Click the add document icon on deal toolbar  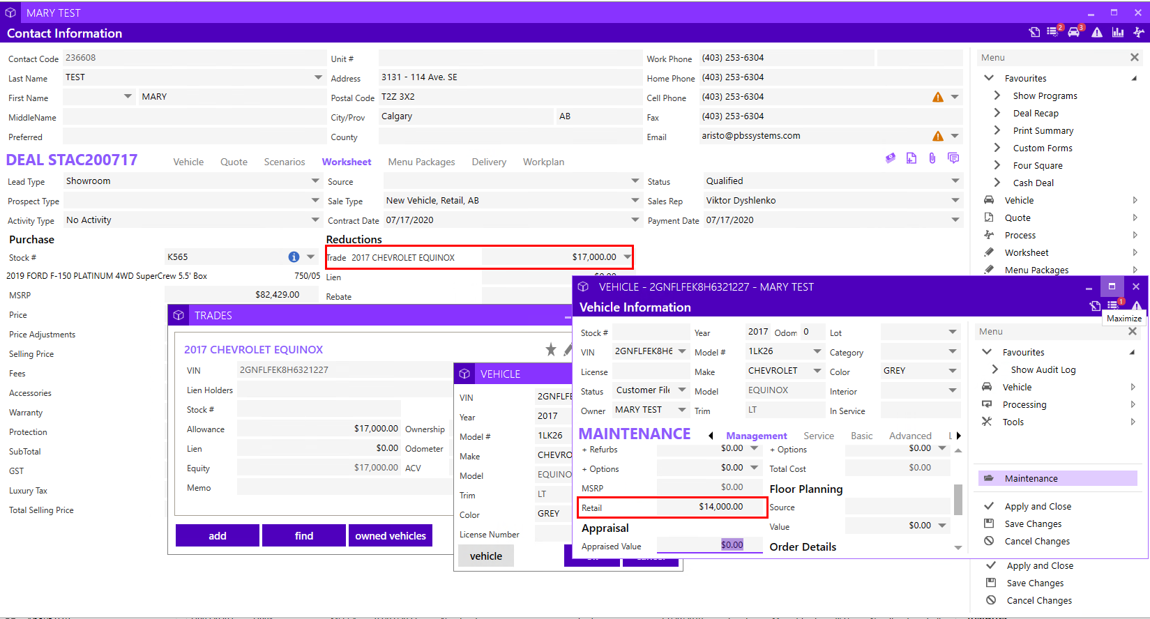pos(911,158)
